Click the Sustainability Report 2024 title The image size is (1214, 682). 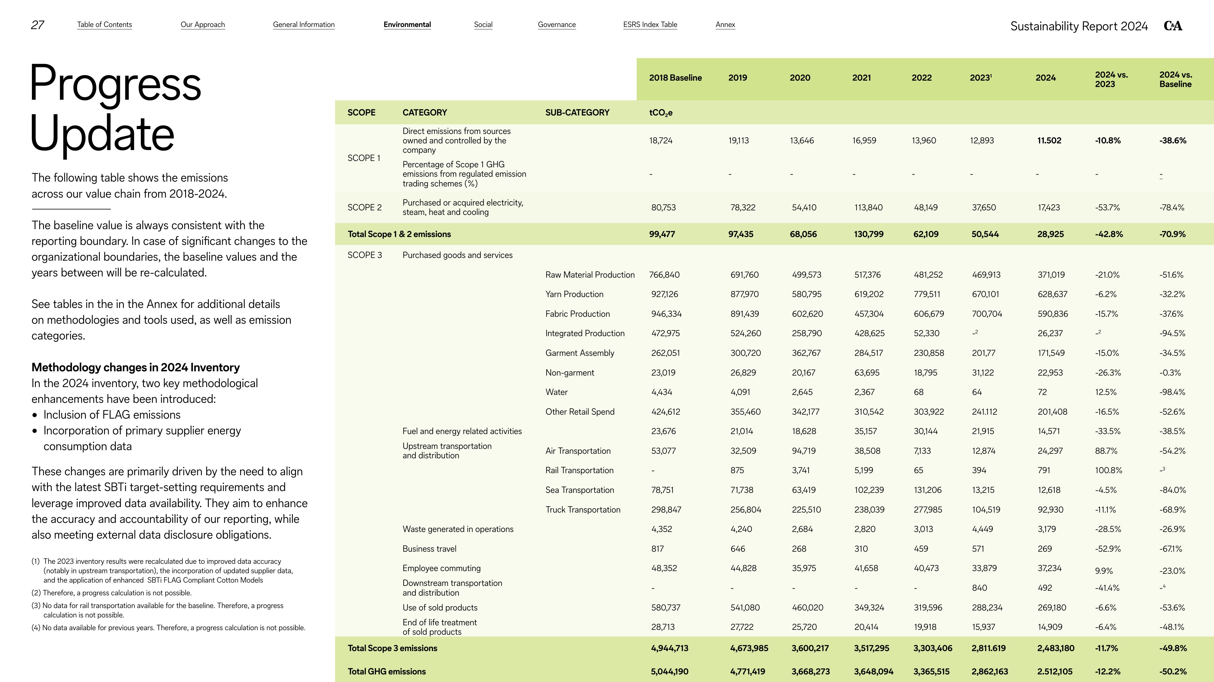pos(1079,26)
